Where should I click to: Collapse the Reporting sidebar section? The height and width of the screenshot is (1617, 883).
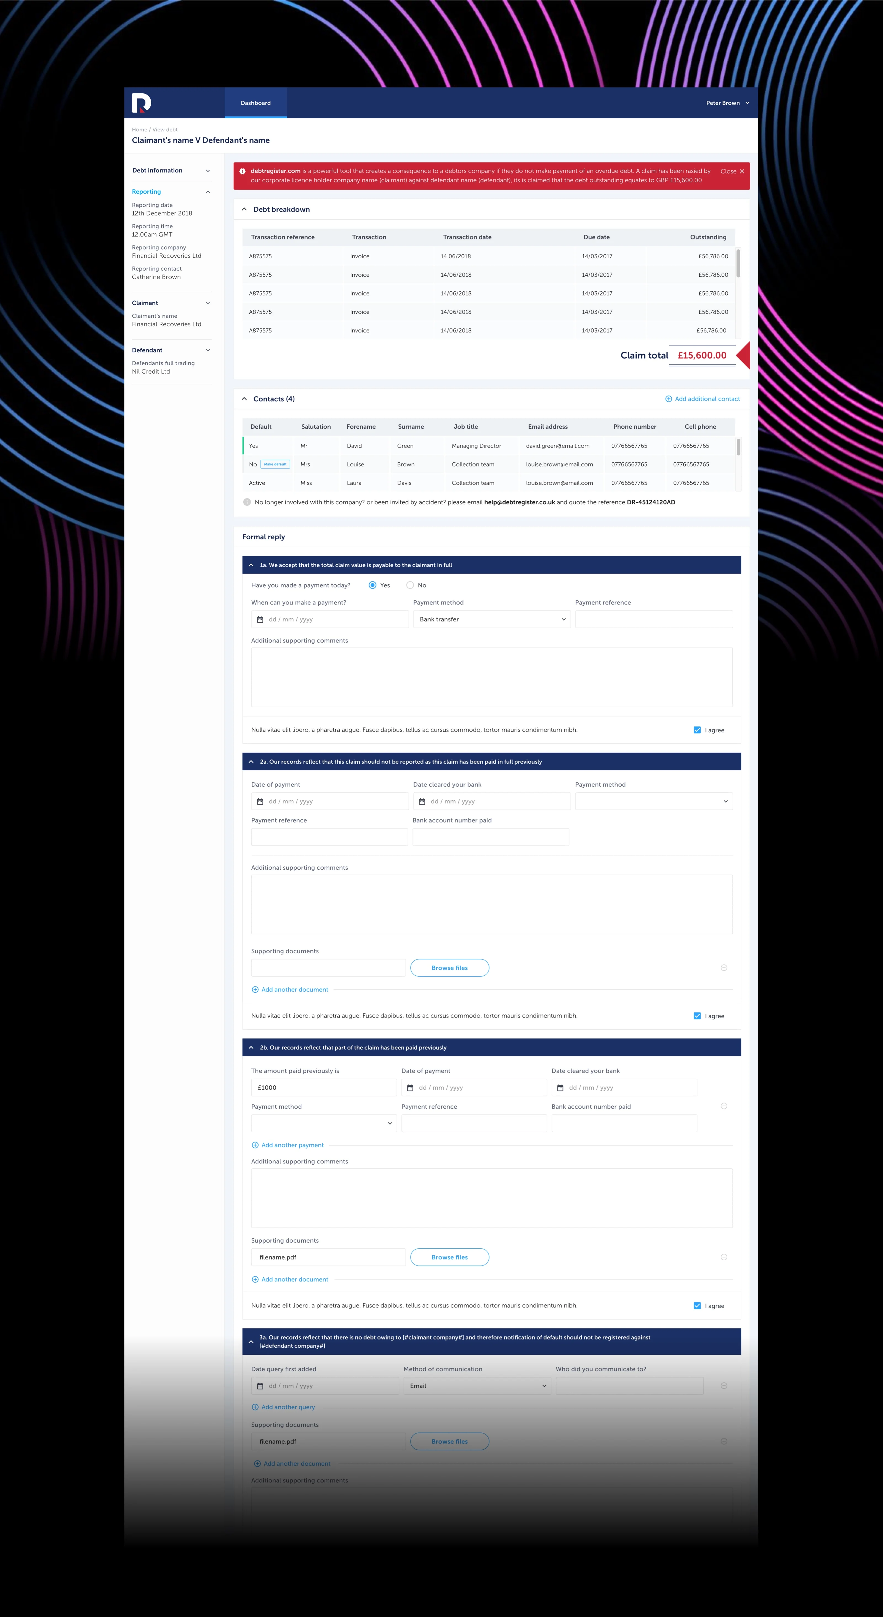[x=208, y=192]
